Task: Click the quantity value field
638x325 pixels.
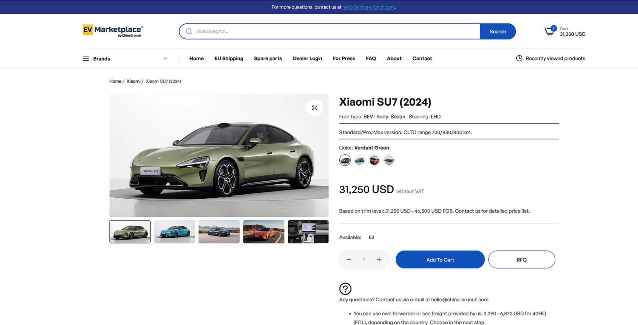Action: click(364, 259)
